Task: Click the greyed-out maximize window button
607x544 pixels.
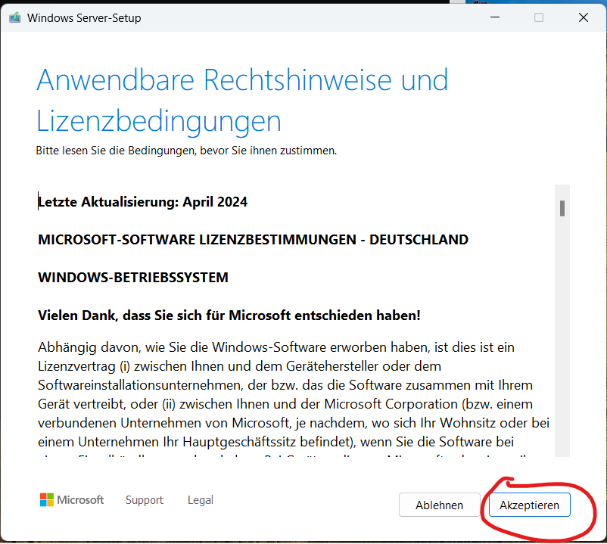Action: click(539, 17)
